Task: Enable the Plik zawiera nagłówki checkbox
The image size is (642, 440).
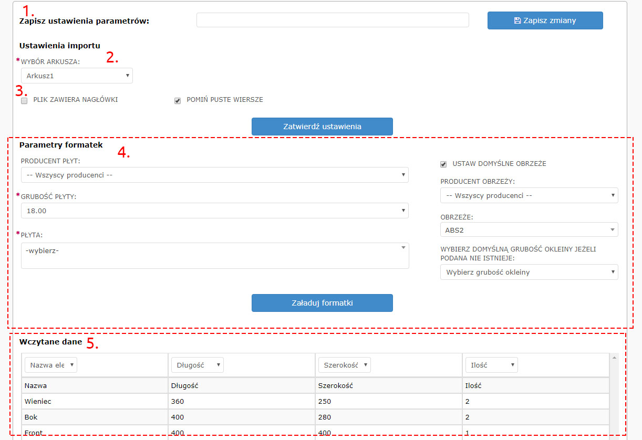Action: pyautogui.click(x=24, y=101)
